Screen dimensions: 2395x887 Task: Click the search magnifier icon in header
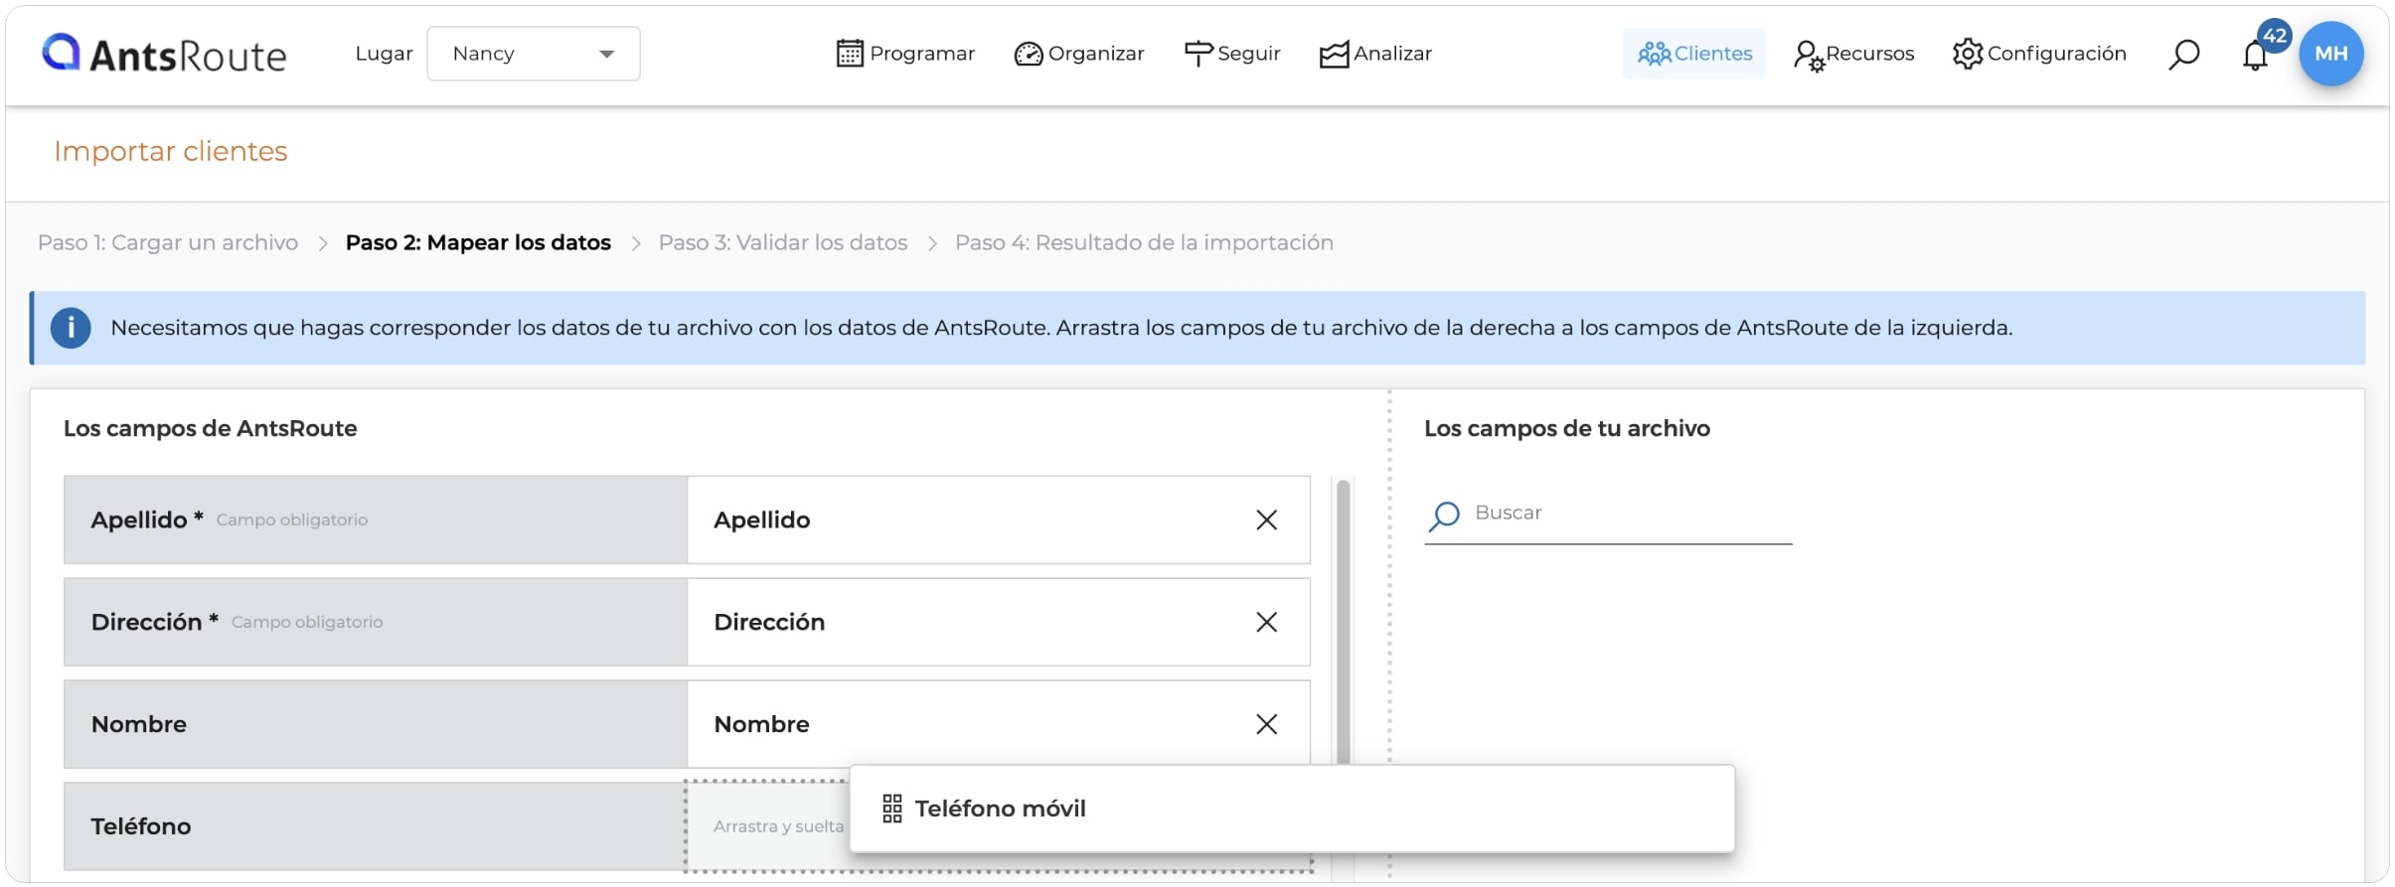coord(2183,55)
